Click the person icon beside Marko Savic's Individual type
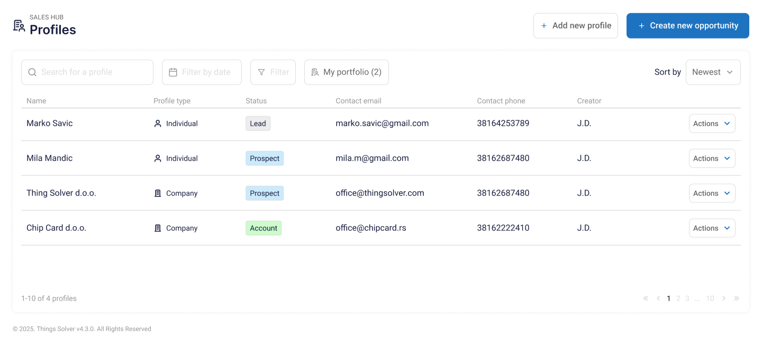 point(158,124)
